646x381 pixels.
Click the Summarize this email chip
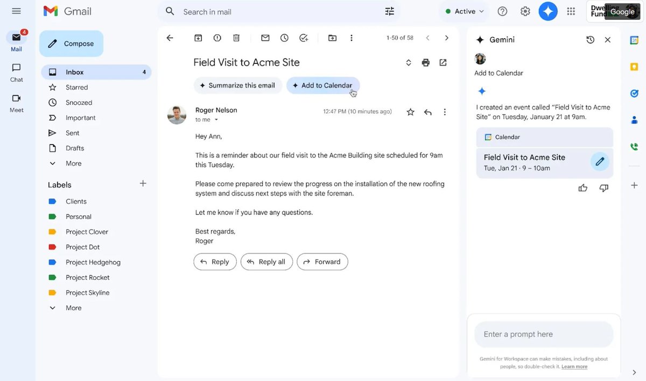click(237, 85)
